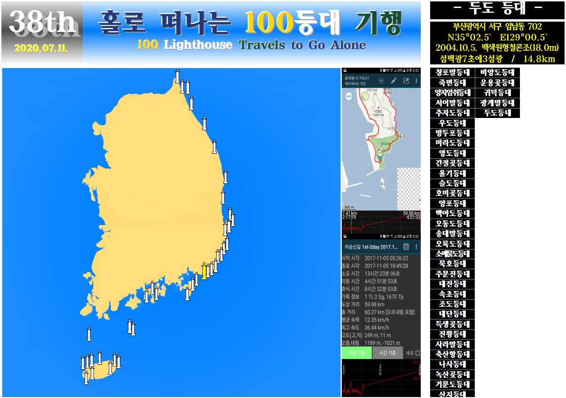Open the 비양도등대 lighthouse link
The width and height of the screenshot is (566, 398).
coord(497,72)
